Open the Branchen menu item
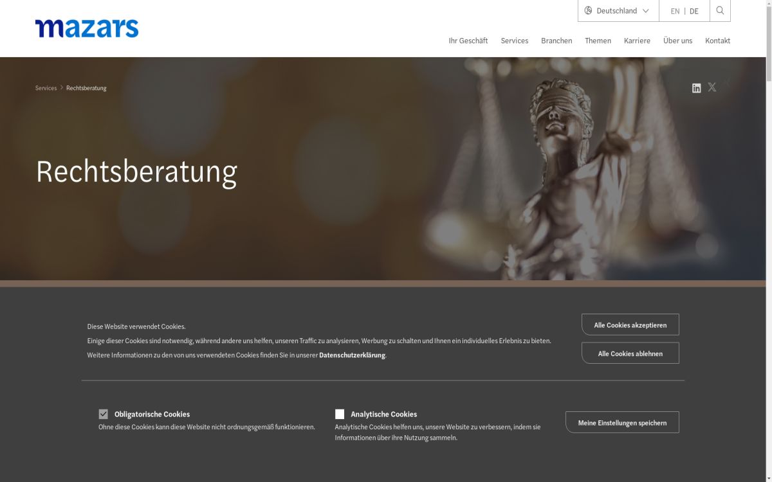 coord(556,40)
